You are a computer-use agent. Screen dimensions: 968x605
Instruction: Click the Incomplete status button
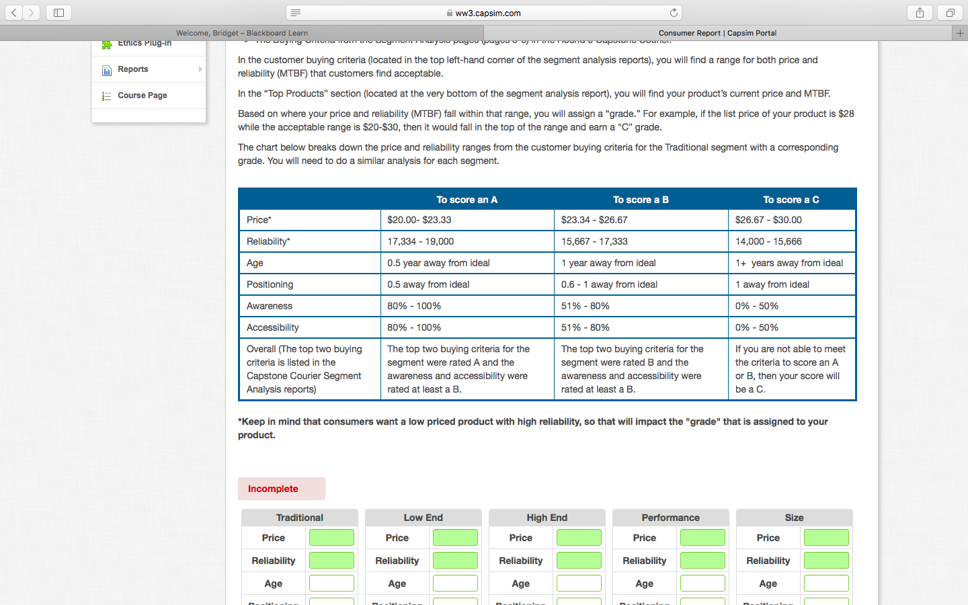(282, 489)
